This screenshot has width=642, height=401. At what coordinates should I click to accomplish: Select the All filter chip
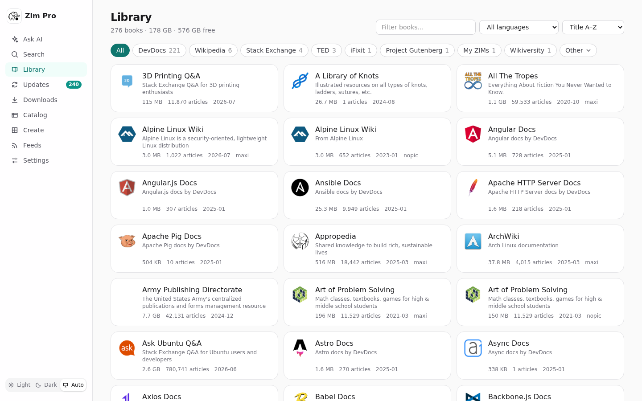coord(120,50)
